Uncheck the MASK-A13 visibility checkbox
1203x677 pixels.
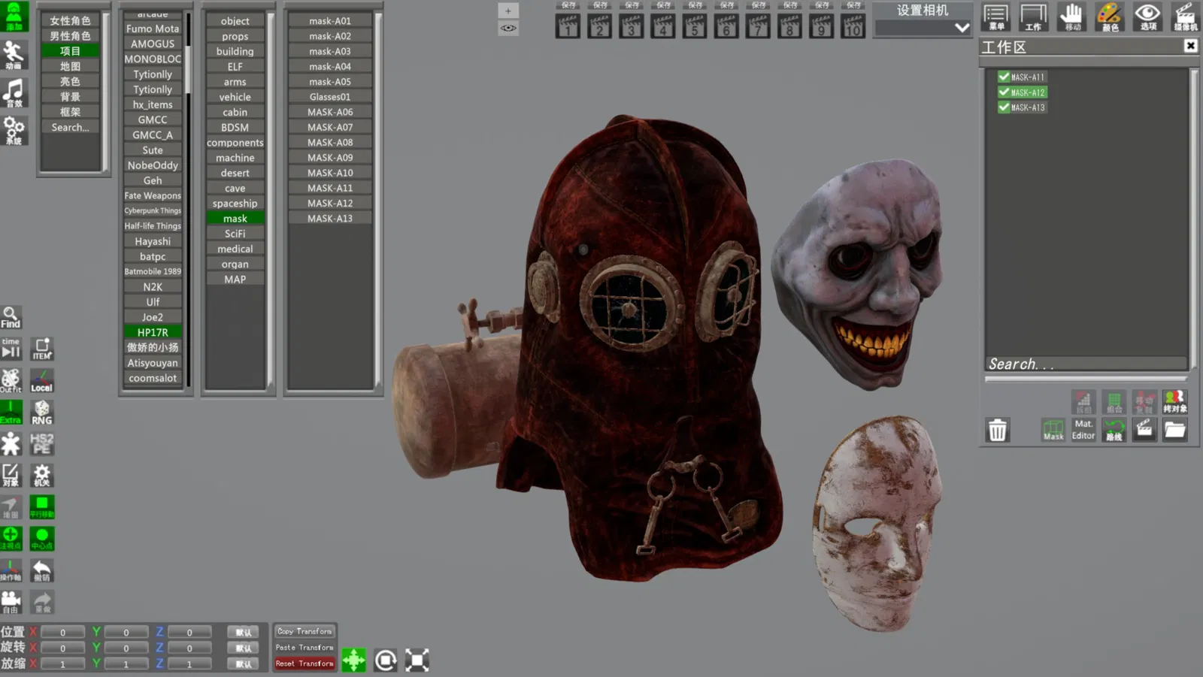coord(1004,107)
